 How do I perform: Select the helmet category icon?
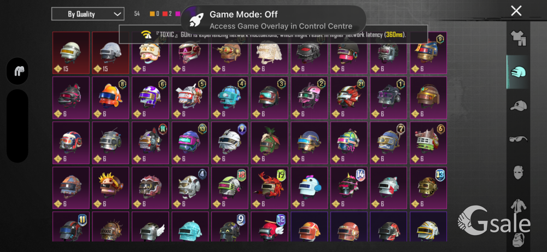click(518, 72)
